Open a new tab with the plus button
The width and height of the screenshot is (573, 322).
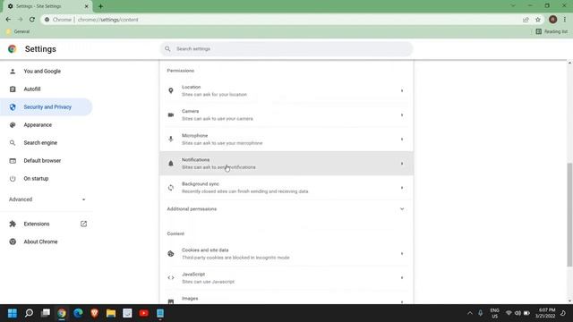(x=100, y=6)
